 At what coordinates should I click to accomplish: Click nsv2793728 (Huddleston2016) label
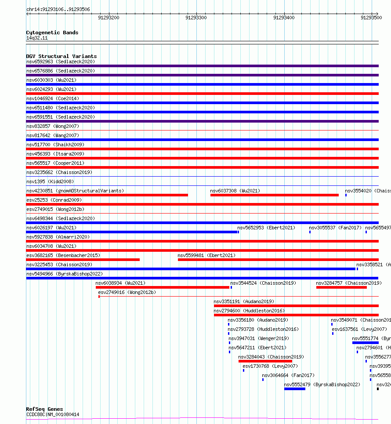(x=263, y=329)
